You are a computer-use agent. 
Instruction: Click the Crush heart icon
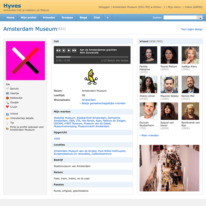(x=7, y=107)
